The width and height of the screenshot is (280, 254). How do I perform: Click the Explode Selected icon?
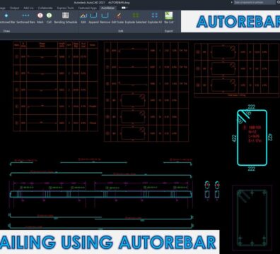tap(136, 18)
